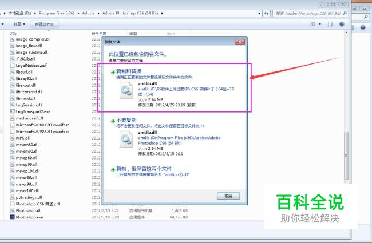Select file mediacoreif.dll
372x243 pixels.
(29, 118)
